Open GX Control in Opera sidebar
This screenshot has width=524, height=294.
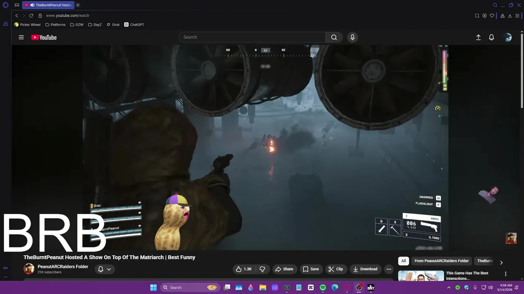click(x=5, y=268)
